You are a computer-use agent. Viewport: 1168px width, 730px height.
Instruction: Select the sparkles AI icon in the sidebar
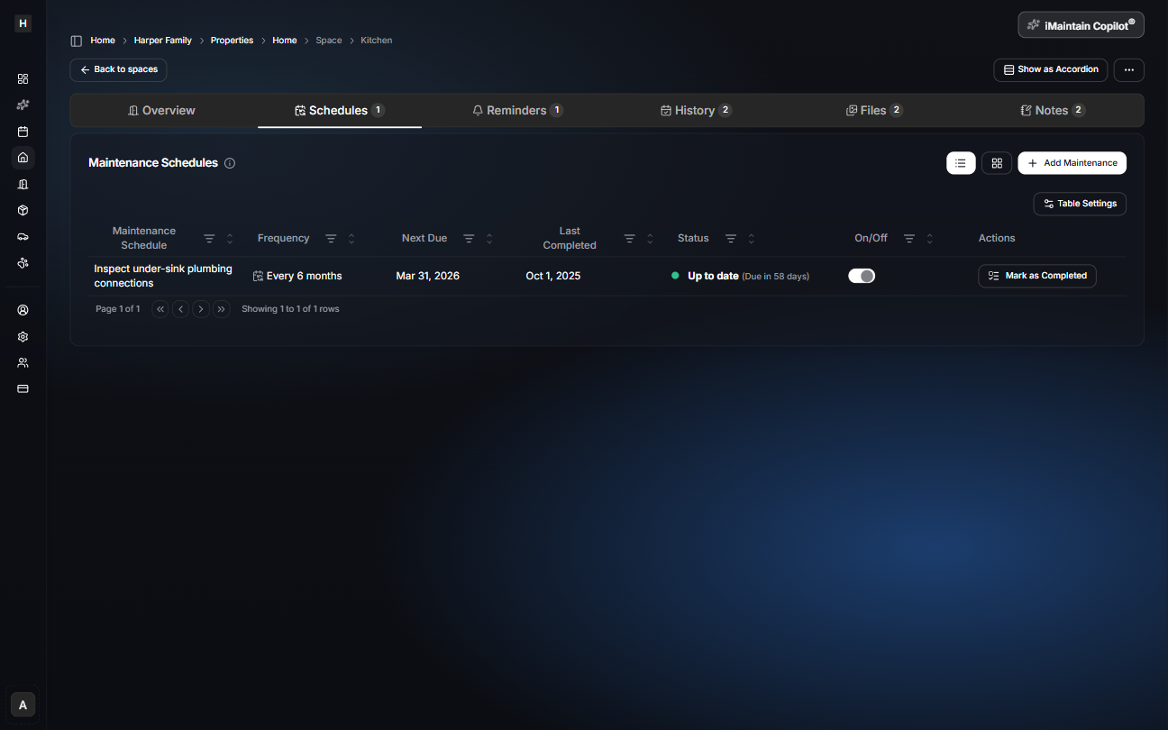[23, 105]
